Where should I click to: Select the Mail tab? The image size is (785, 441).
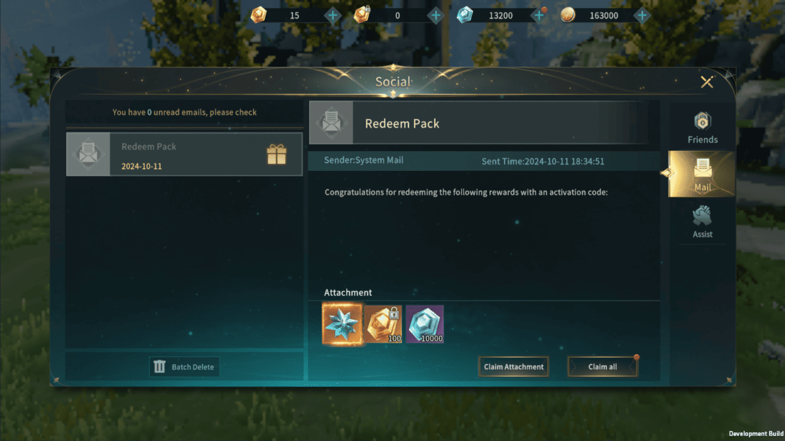pos(702,174)
